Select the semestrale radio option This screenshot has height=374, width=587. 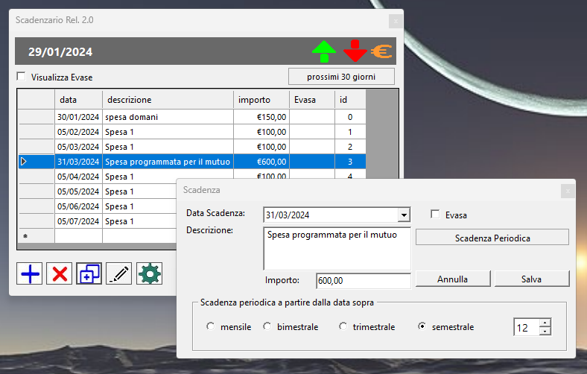pos(422,326)
